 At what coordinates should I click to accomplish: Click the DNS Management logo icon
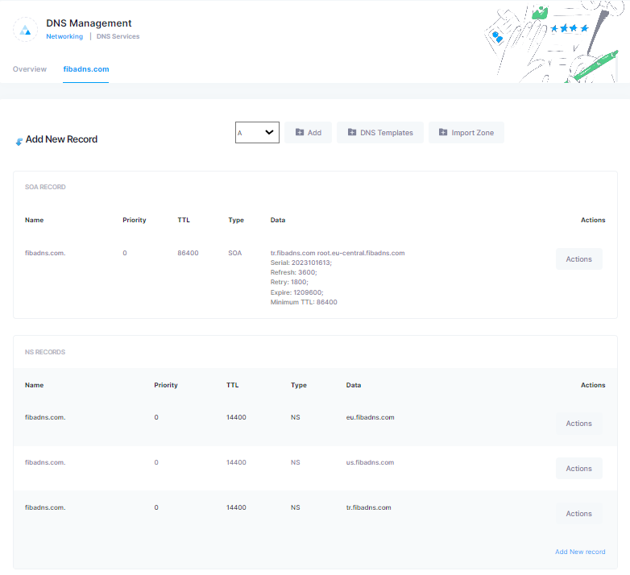[25, 29]
